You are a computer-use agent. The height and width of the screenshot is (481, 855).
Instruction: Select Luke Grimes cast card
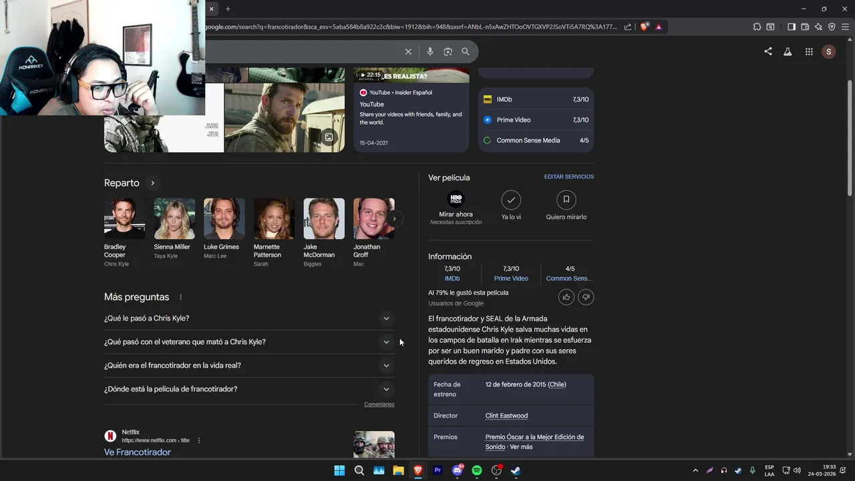(224, 229)
